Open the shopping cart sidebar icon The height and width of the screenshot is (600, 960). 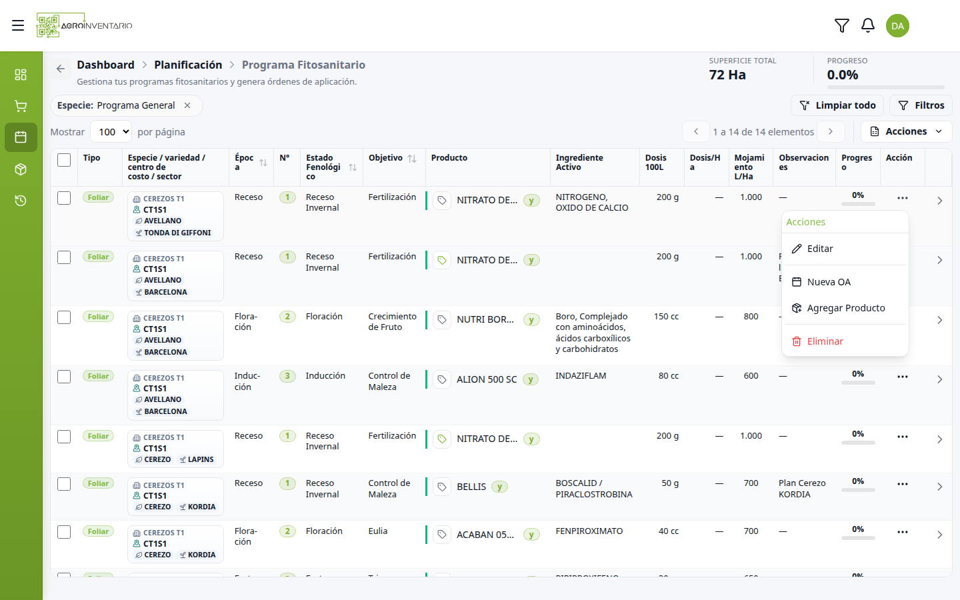pyautogui.click(x=21, y=106)
